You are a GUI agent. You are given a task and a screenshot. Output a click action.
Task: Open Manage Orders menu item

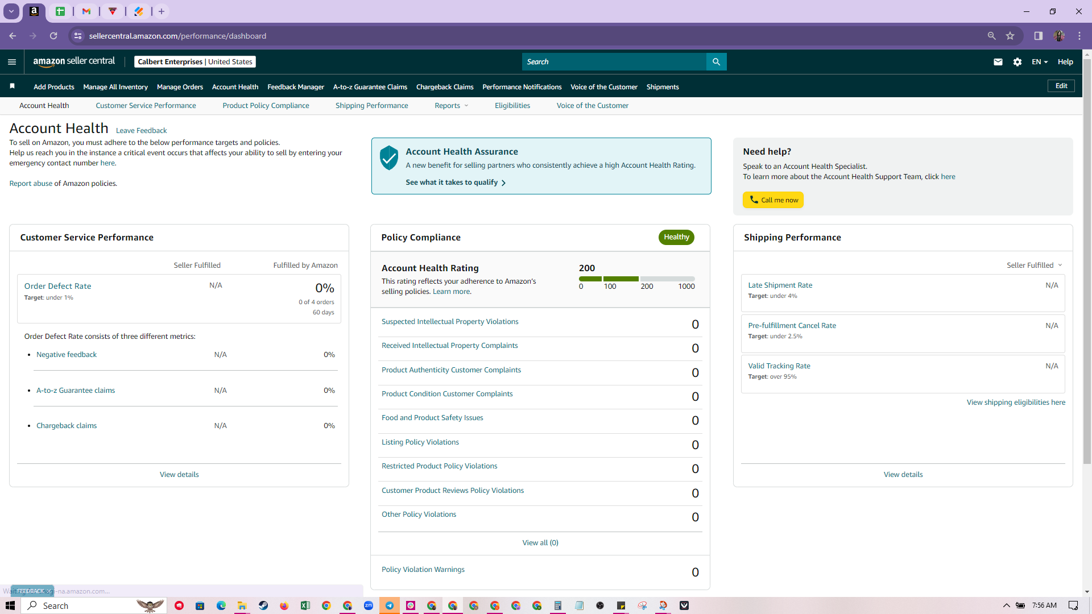click(180, 87)
